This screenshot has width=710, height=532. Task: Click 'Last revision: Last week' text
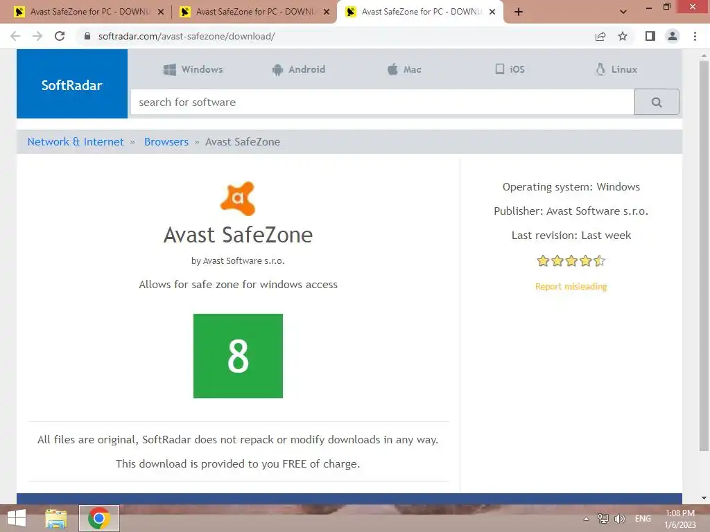coord(571,236)
